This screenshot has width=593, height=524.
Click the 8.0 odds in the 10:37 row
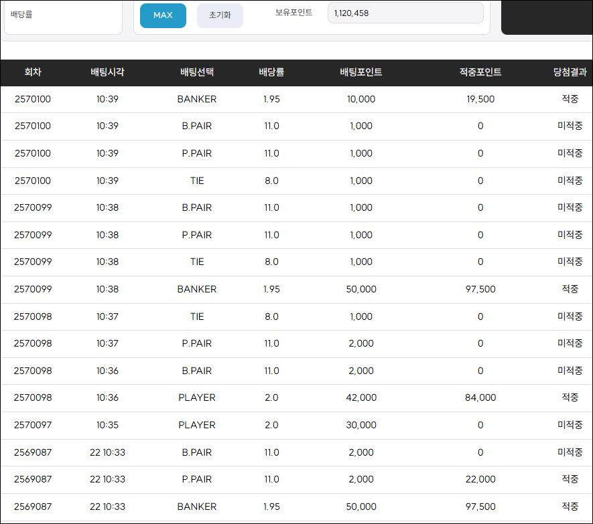(x=271, y=317)
